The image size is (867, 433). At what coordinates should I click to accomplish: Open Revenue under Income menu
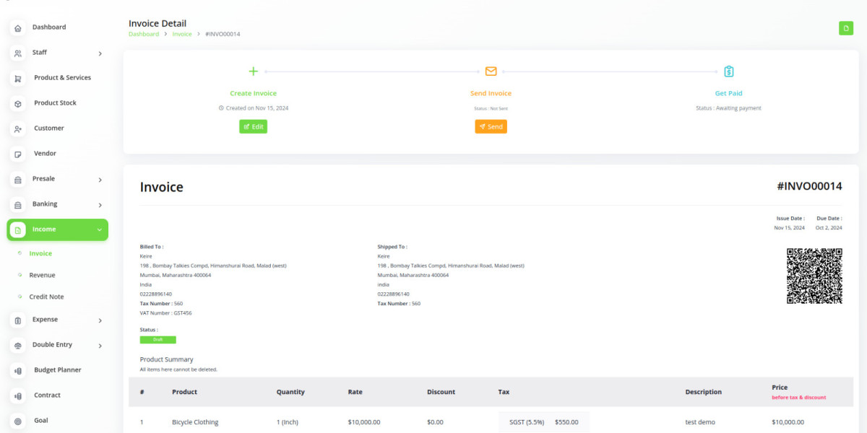click(x=42, y=275)
